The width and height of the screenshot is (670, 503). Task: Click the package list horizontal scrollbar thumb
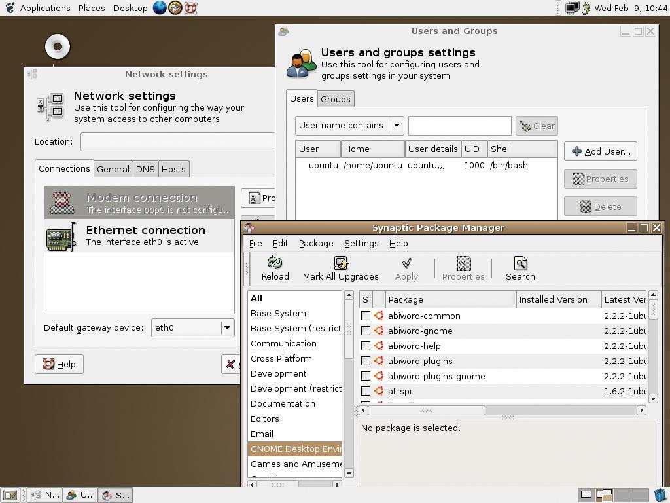427,410
